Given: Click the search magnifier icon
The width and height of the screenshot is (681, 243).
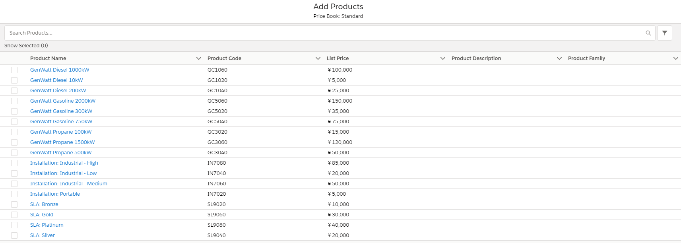Looking at the screenshot, I should click(648, 33).
